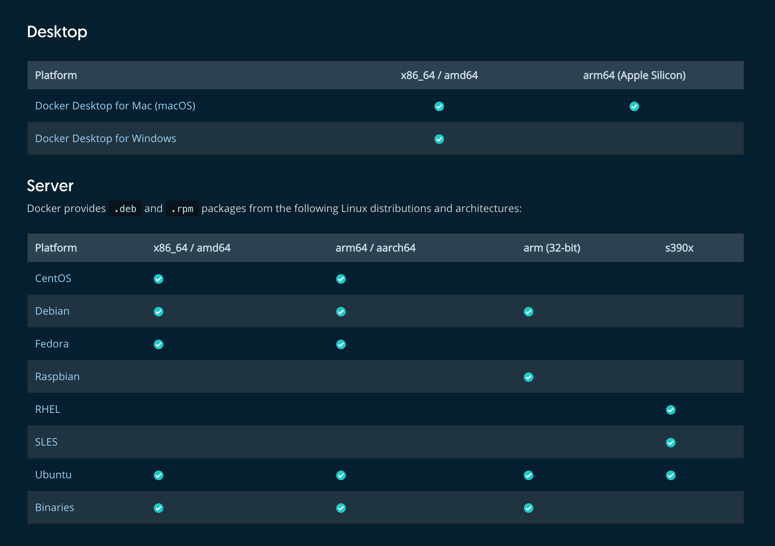Click the macOS Apple Silicon checkmark icon
The image size is (775, 546).
[x=634, y=106]
